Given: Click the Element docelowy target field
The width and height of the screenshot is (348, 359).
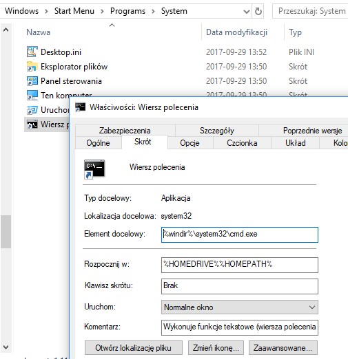Looking at the screenshot, I should (240, 235).
